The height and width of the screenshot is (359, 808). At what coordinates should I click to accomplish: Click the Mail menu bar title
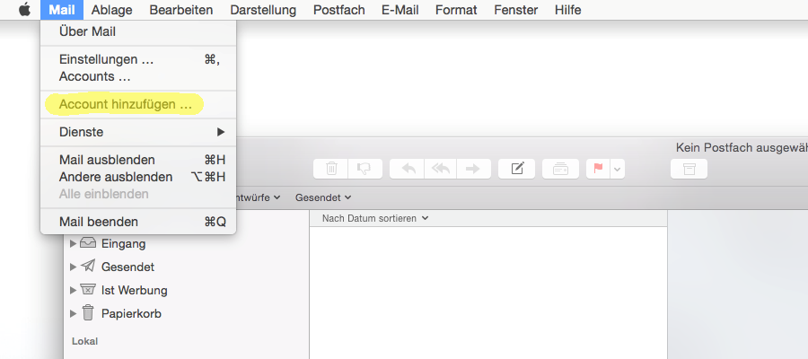click(x=62, y=10)
